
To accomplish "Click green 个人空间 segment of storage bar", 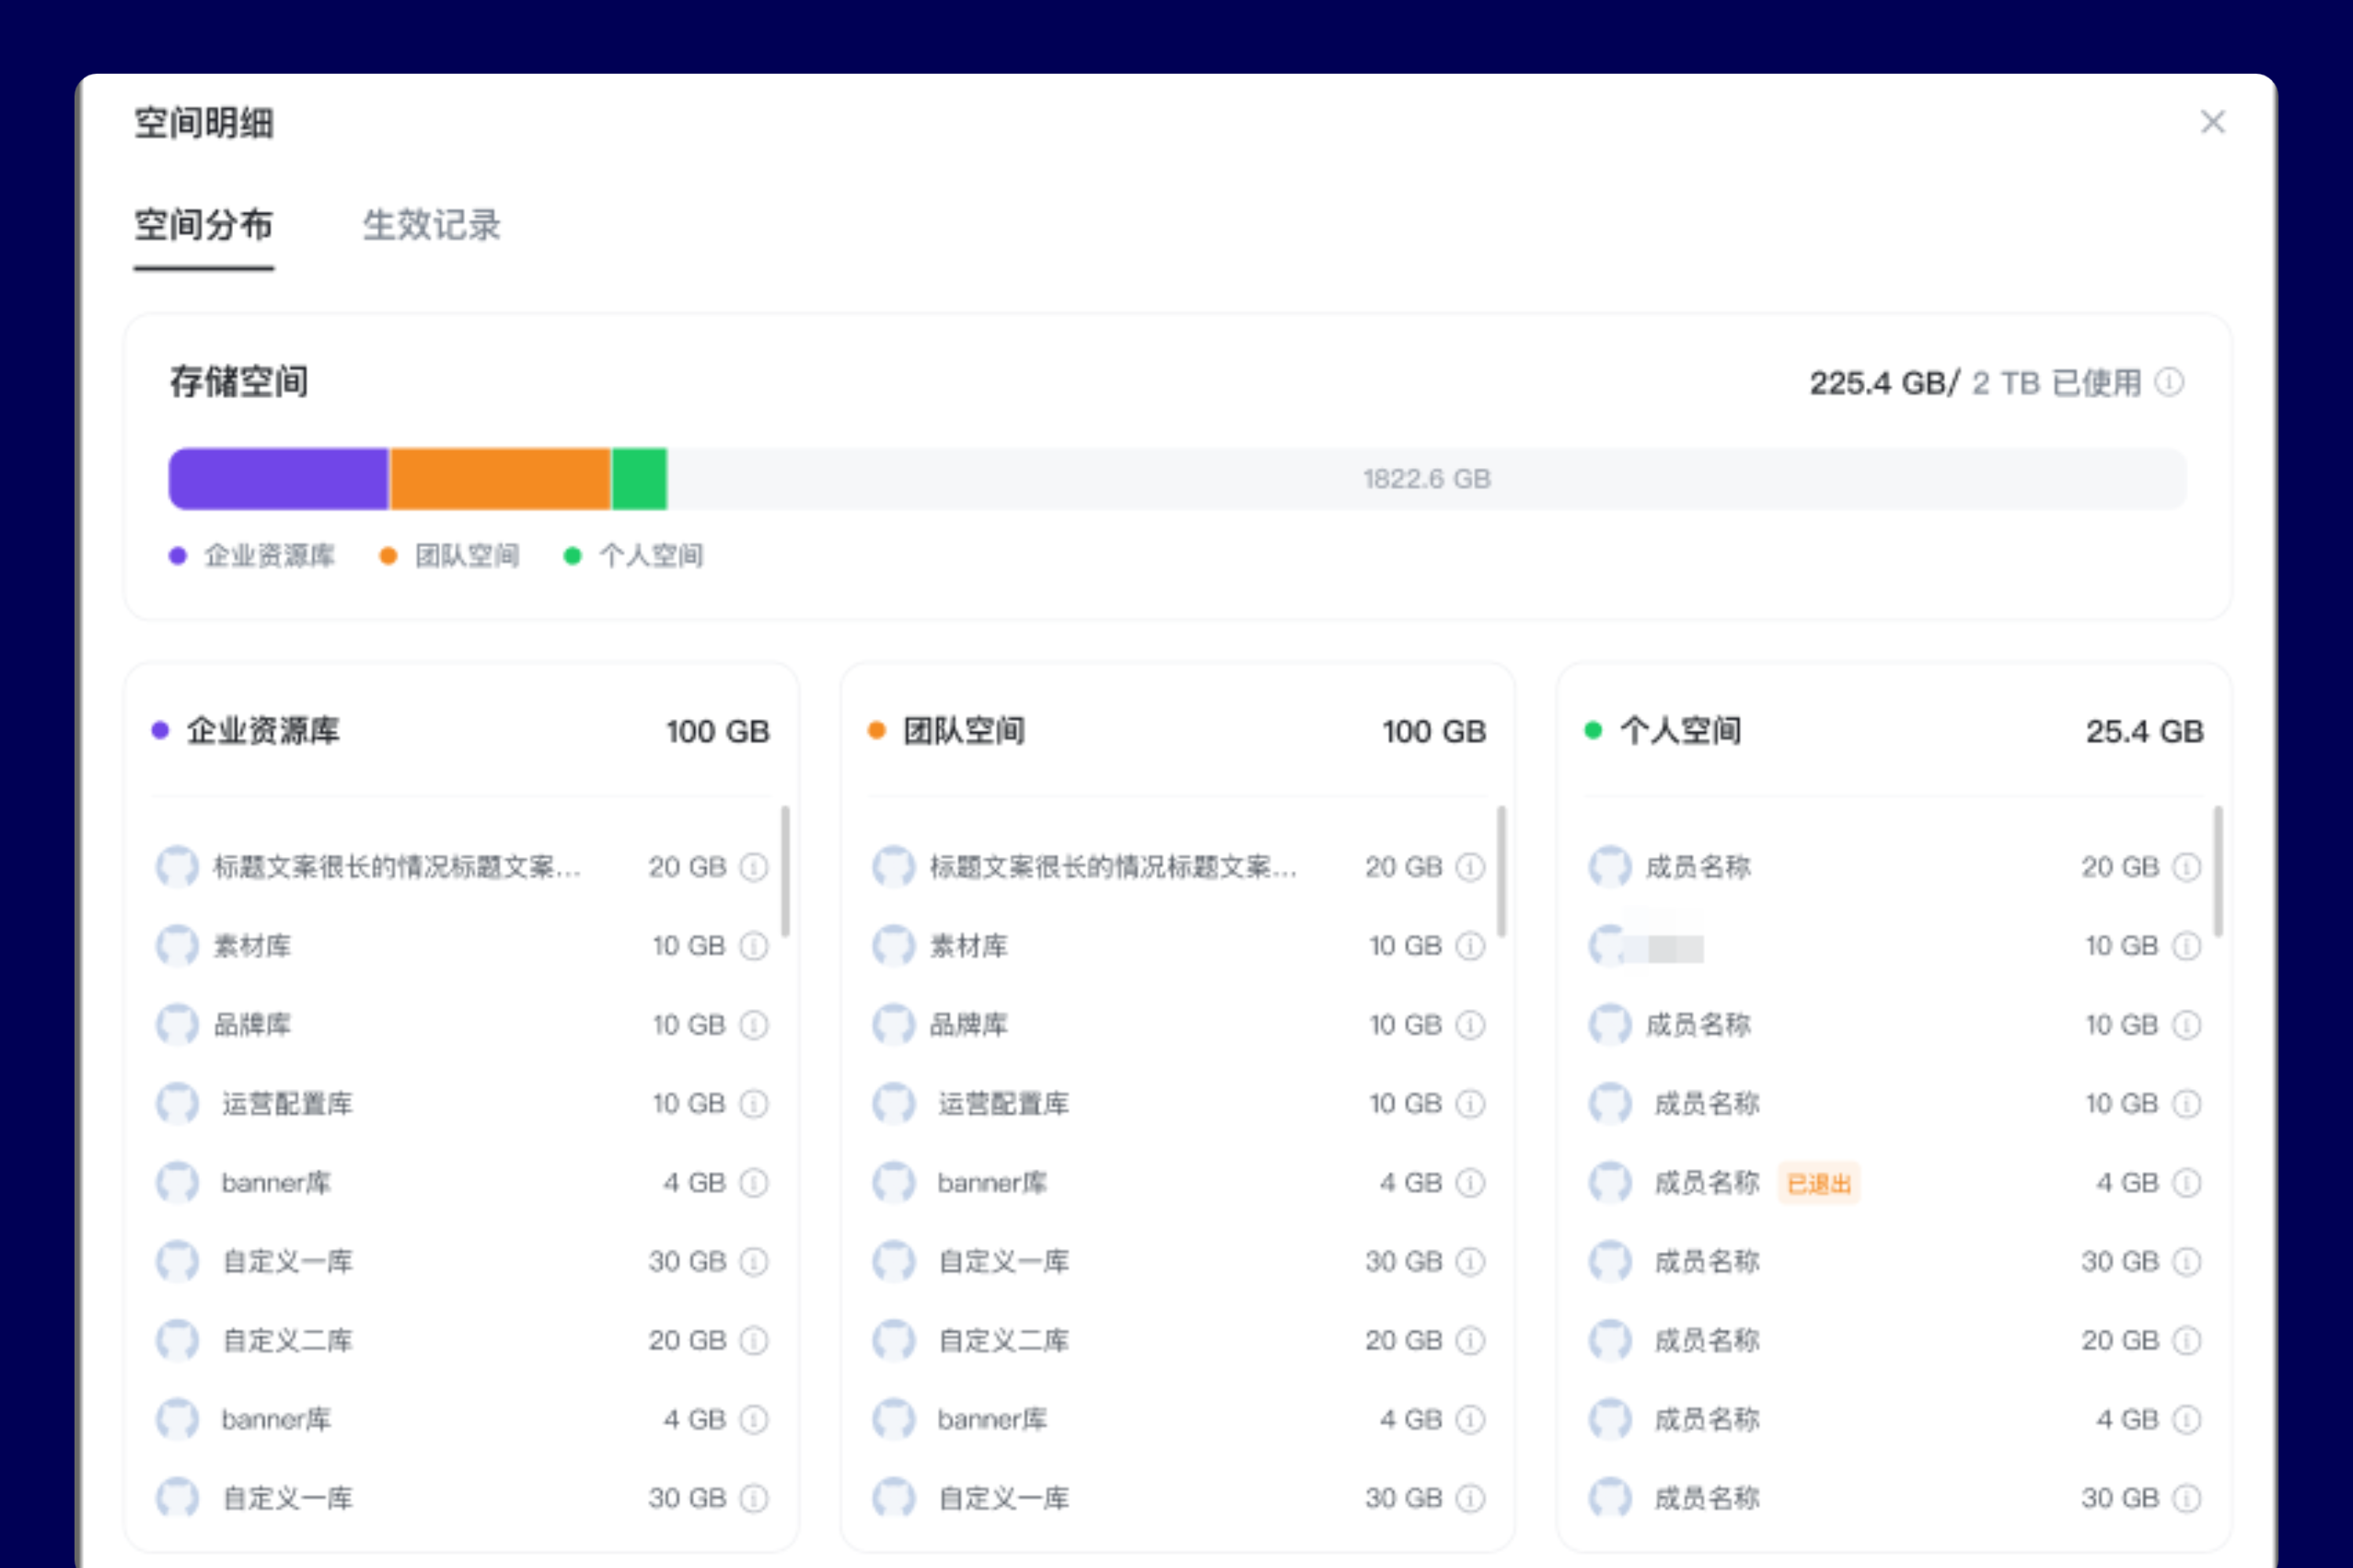I will (639, 479).
